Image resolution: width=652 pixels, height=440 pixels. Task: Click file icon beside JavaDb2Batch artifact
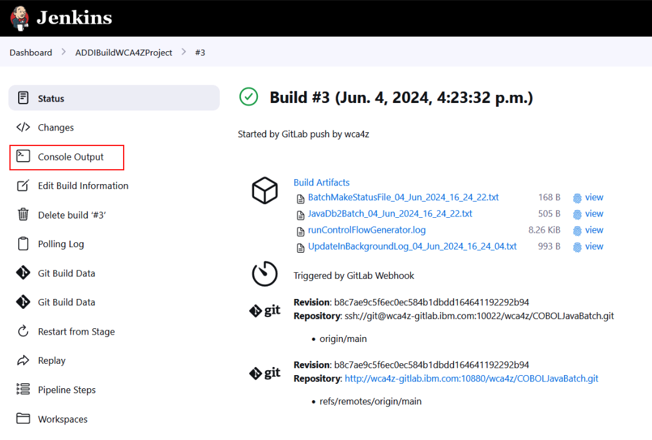click(x=300, y=215)
